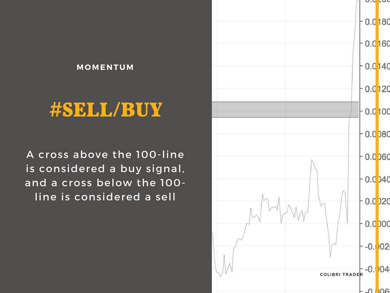This screenshot has height=293, width=390.
Task: Click the MOMENTUM heading text
Action: tap(105, 68)
